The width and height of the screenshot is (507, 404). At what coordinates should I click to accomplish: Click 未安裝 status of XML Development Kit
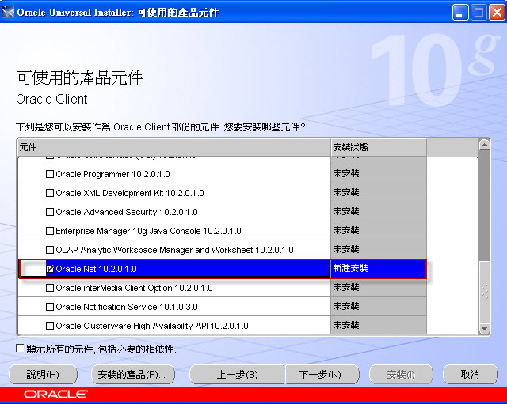[379, 193]
